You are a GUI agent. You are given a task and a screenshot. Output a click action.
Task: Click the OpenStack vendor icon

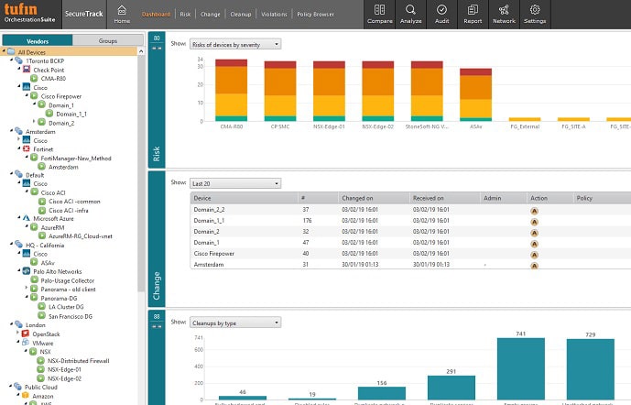26,334
